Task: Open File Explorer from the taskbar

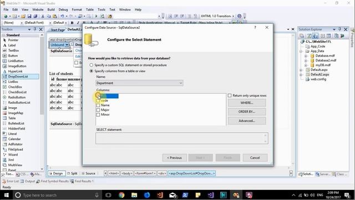Action: click(x=134, y=195)
